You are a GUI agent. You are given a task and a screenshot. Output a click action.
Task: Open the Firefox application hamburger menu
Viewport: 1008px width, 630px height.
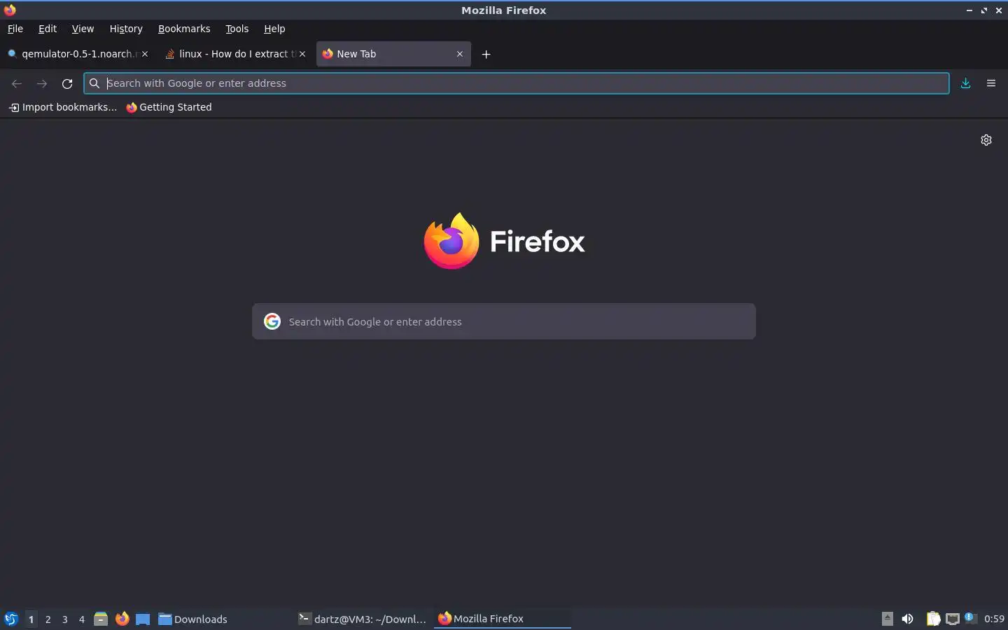pos(991,83)
